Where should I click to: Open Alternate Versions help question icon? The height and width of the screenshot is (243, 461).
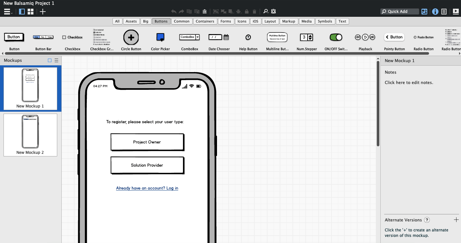point(427,220)
